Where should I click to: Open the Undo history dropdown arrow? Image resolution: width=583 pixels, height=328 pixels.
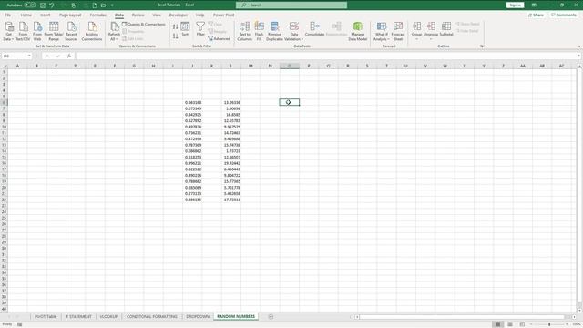pos(56,5)
